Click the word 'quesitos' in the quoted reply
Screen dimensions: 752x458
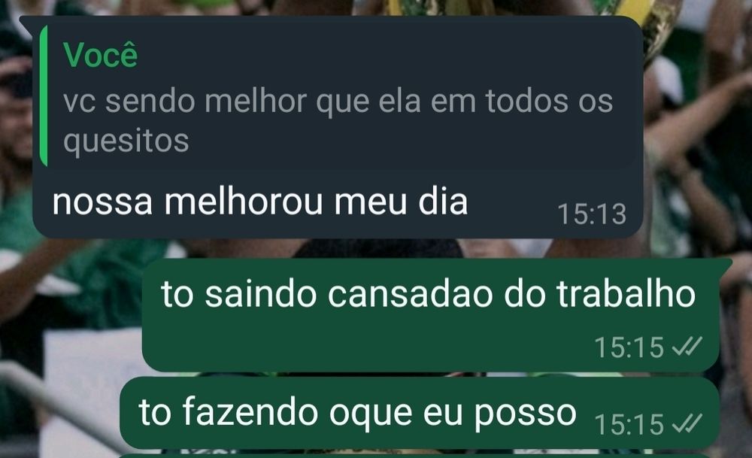126,141
